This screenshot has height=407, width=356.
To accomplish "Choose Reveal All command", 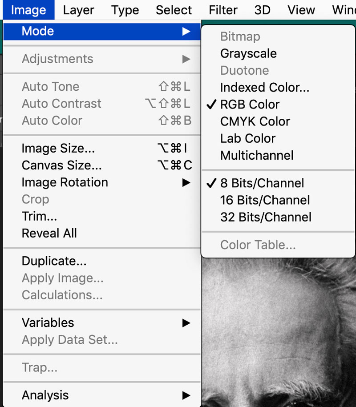I will coord(49,233).
